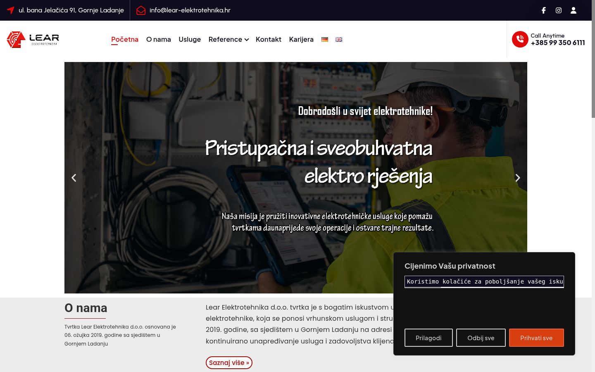This screenshot has height=372, width=595.
Task: Open the Usluge menu item
Action: point(190,39)
